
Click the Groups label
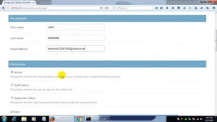click(15, 112)
